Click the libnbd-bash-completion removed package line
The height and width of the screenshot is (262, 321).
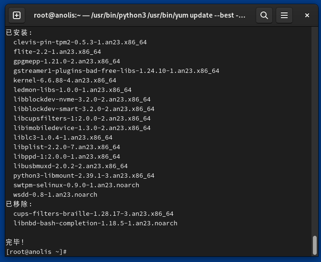tap(95, 223)
